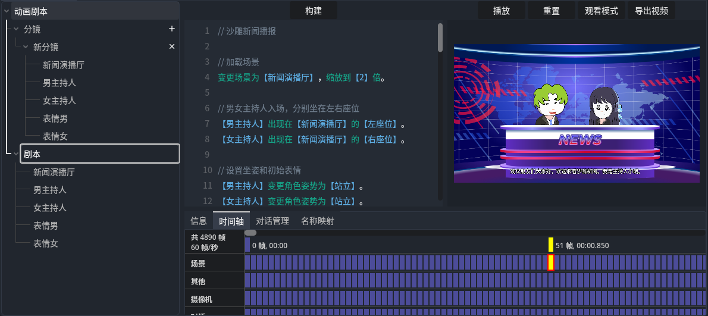Collapse the 剧本 tree node
Viewport: 708px width, 316px height.
[16, 154]
